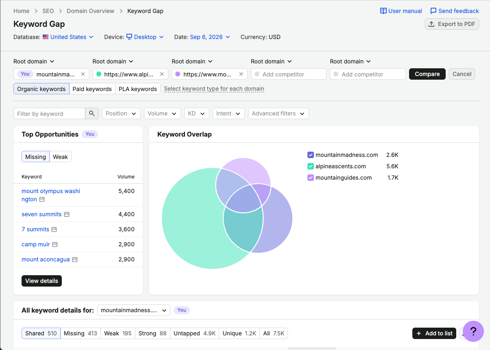This screenshot has height=350, width=490.
Task: Go to Domain Overview breadcrumb
Action: (x=91, y=11)
